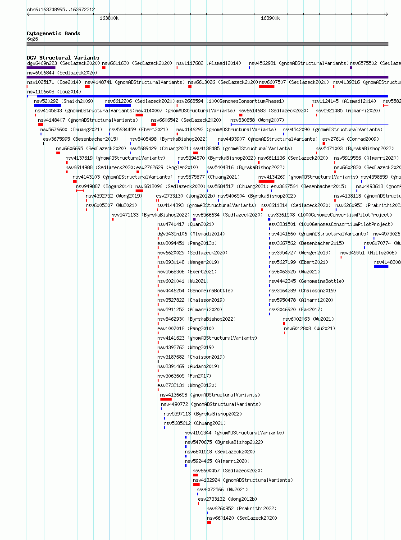
Task: Click the nsv6613026 (Sedlazeck2020) label
Action: 223,82
